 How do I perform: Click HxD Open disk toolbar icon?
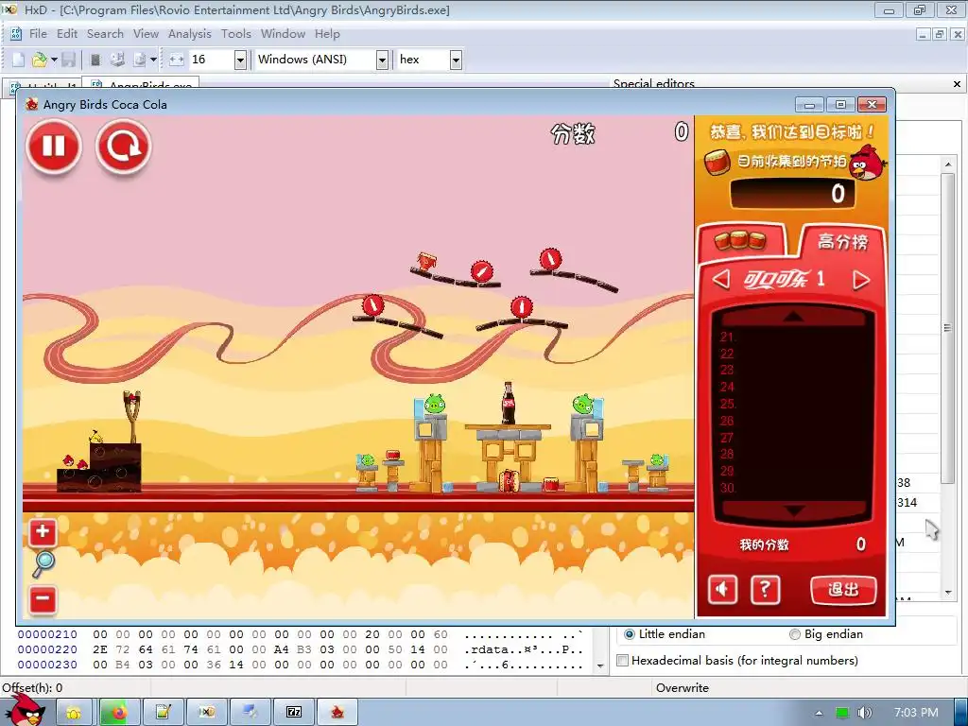point(117,60)
